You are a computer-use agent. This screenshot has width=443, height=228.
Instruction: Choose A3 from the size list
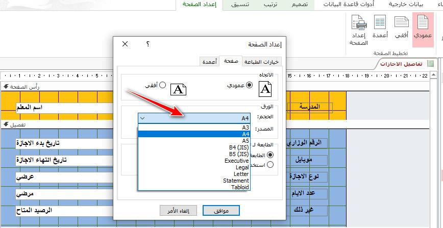pos(194,128)
